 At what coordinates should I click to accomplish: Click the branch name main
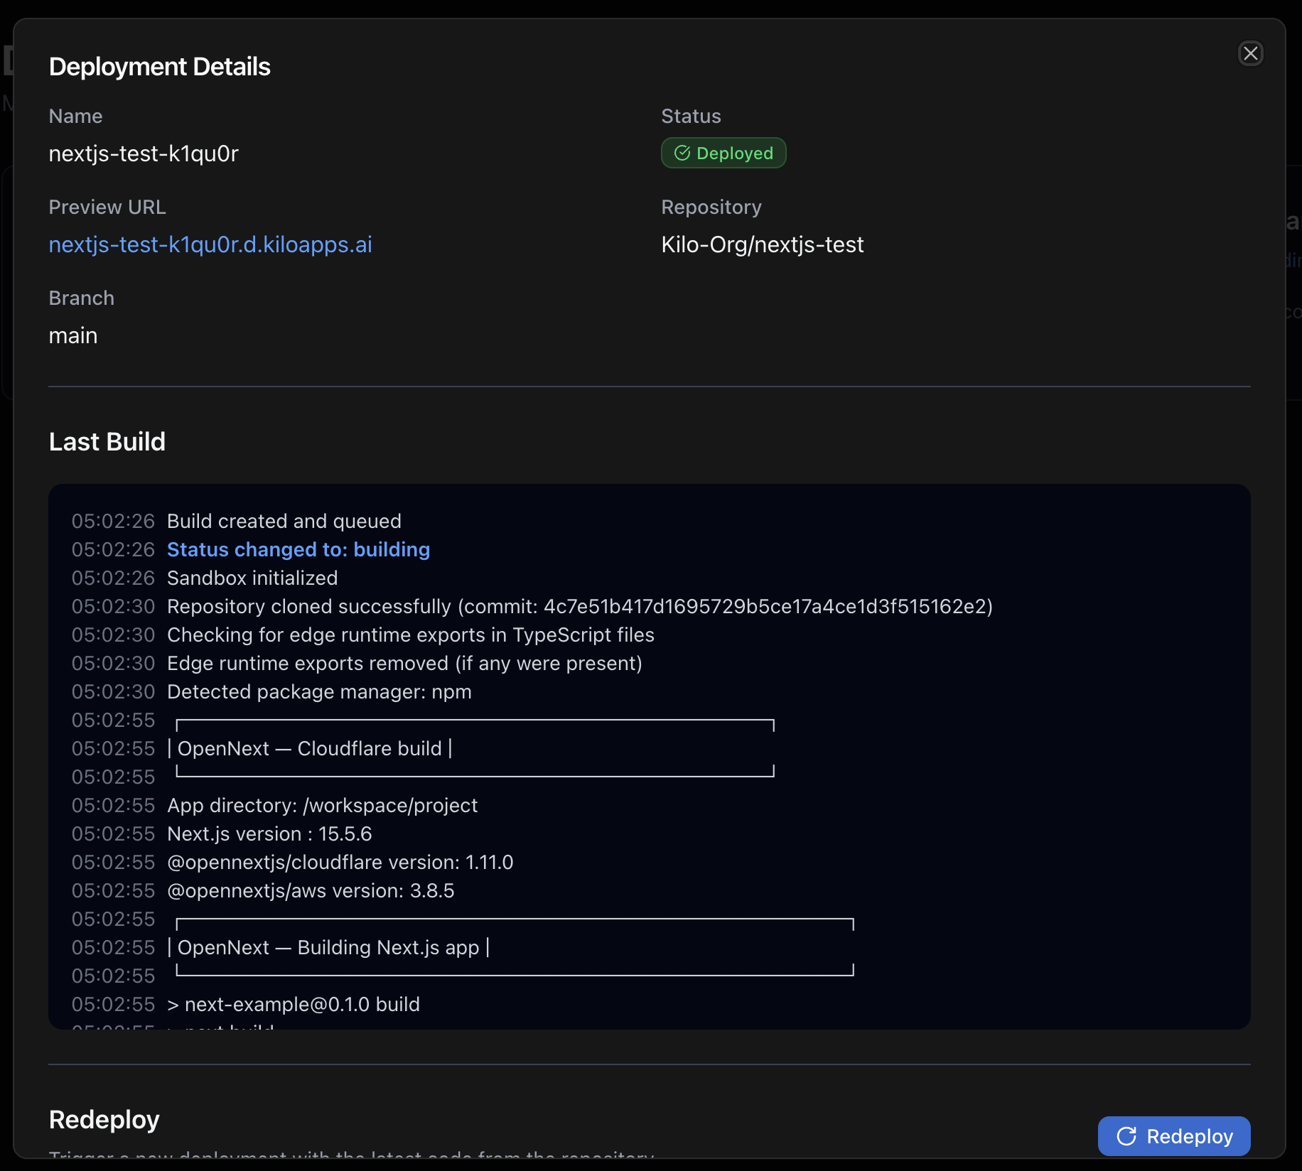click(x=73, y=335)
